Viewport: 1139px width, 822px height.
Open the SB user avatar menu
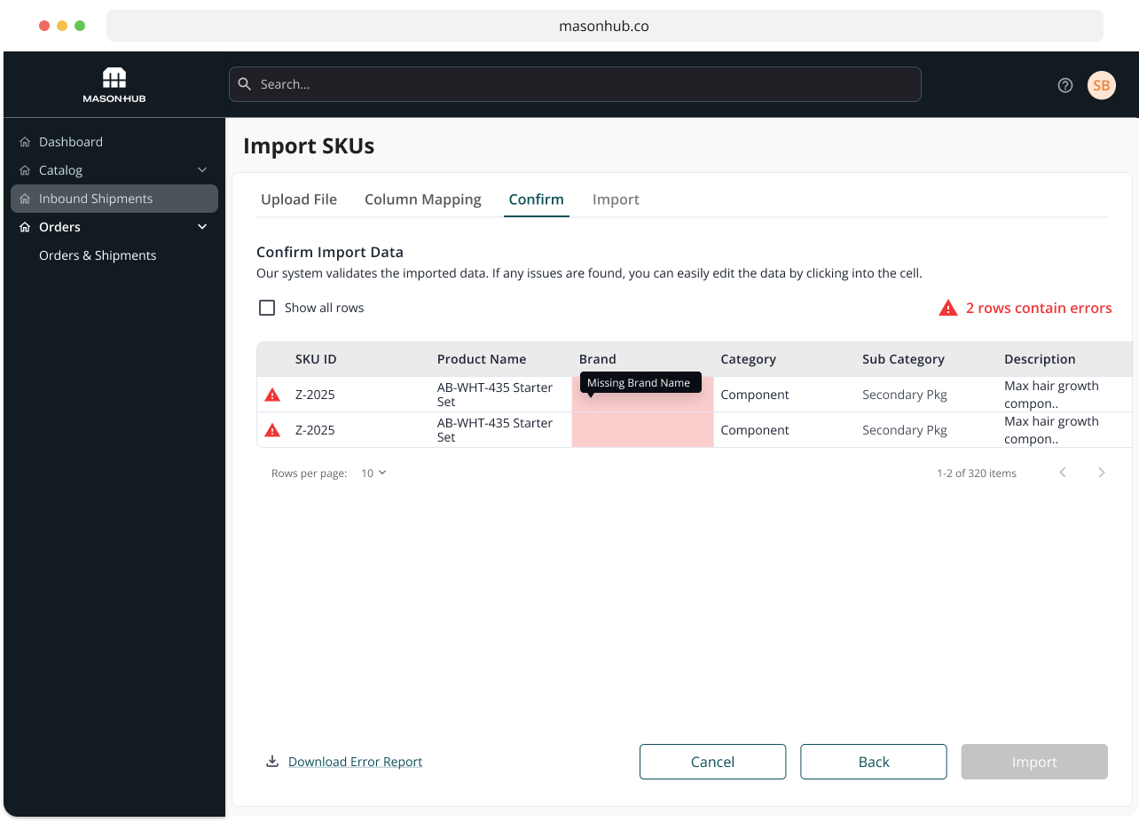(1102, 85)
